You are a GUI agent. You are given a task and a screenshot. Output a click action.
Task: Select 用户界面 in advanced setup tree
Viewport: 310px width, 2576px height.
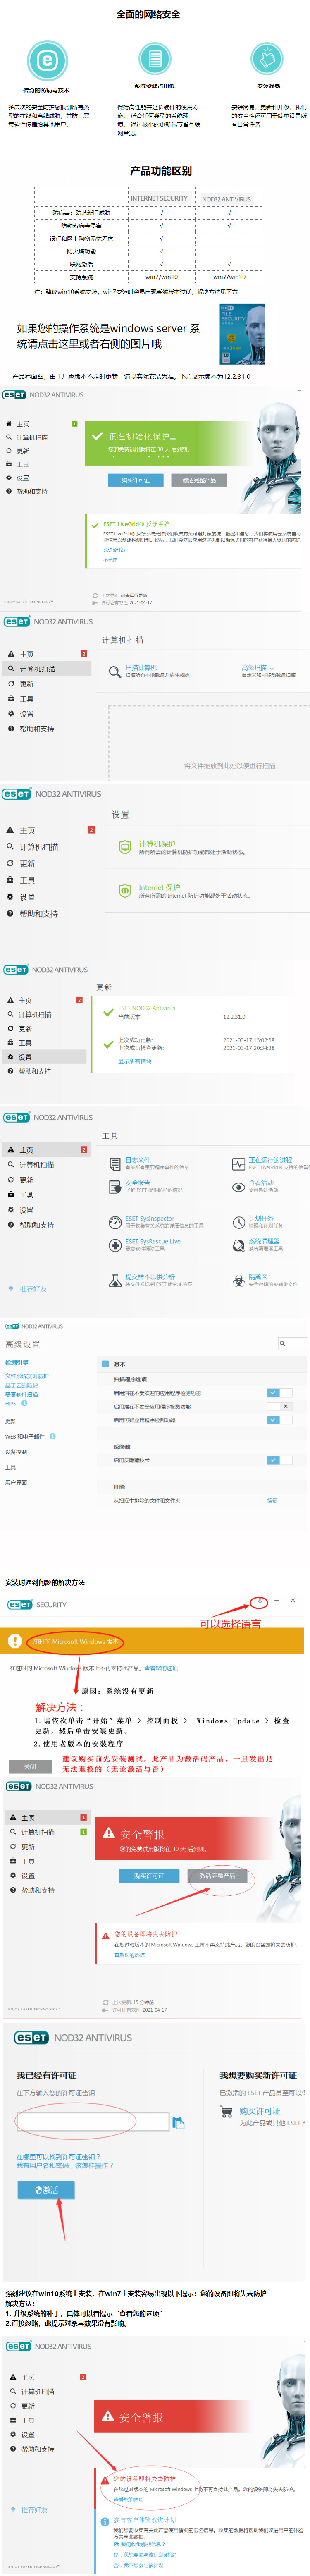16,1482
